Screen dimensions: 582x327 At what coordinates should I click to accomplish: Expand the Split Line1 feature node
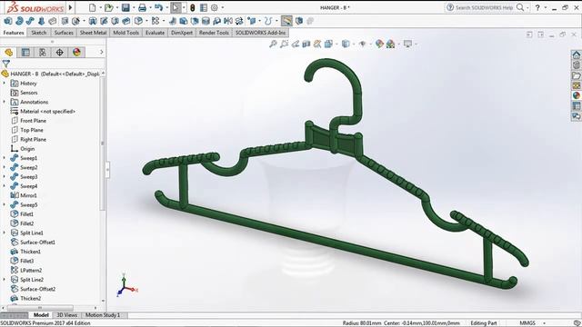(5, 233)
